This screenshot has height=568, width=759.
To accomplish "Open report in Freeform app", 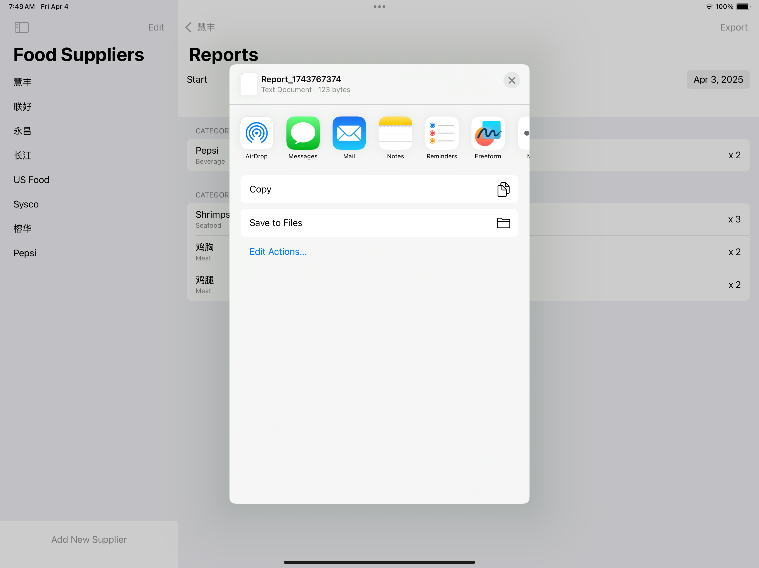I will (488, 133).
